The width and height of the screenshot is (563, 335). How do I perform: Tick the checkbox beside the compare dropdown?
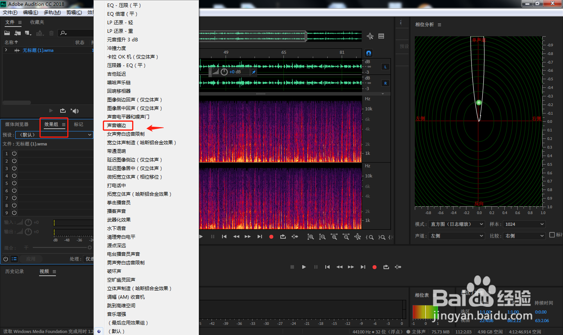click(552, 235)
